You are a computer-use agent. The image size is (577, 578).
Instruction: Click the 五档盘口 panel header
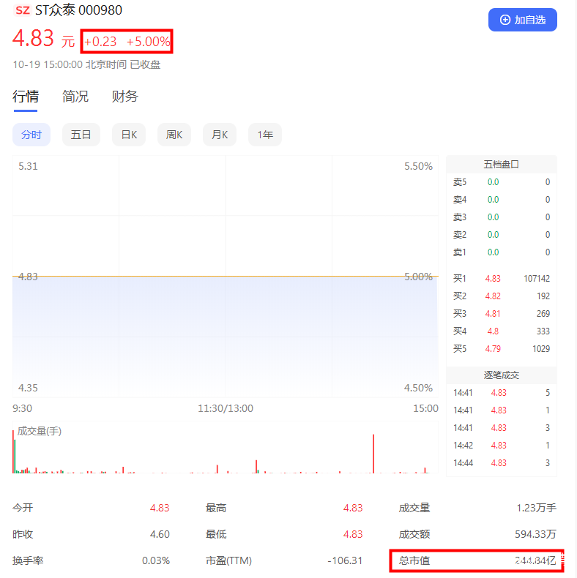(x=502, y=165)
